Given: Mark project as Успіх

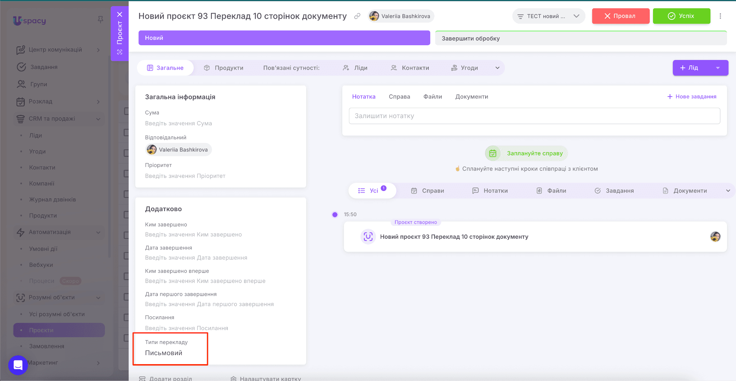Looking at the screenshot, I should point(681,16).
